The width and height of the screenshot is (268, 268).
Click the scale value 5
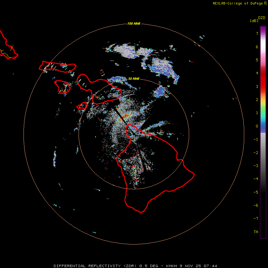(257, 60)
